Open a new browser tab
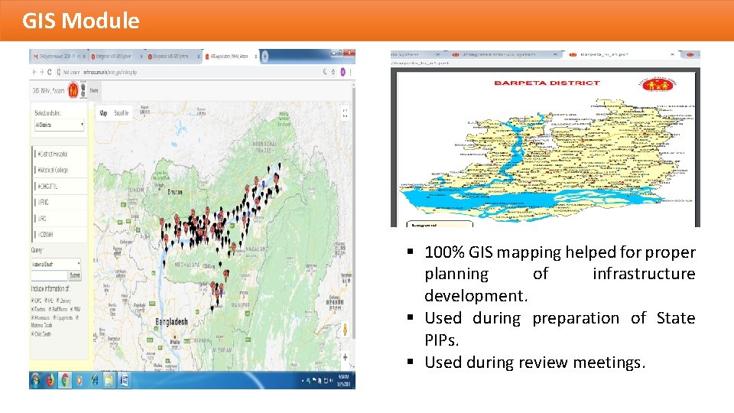Screen dimensions: 734x413 (x=265, y=56)
